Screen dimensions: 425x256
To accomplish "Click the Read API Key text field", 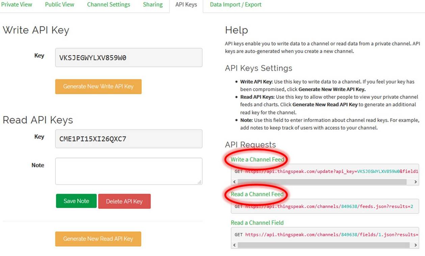I will pyautogui.click(x=129, y=139).
